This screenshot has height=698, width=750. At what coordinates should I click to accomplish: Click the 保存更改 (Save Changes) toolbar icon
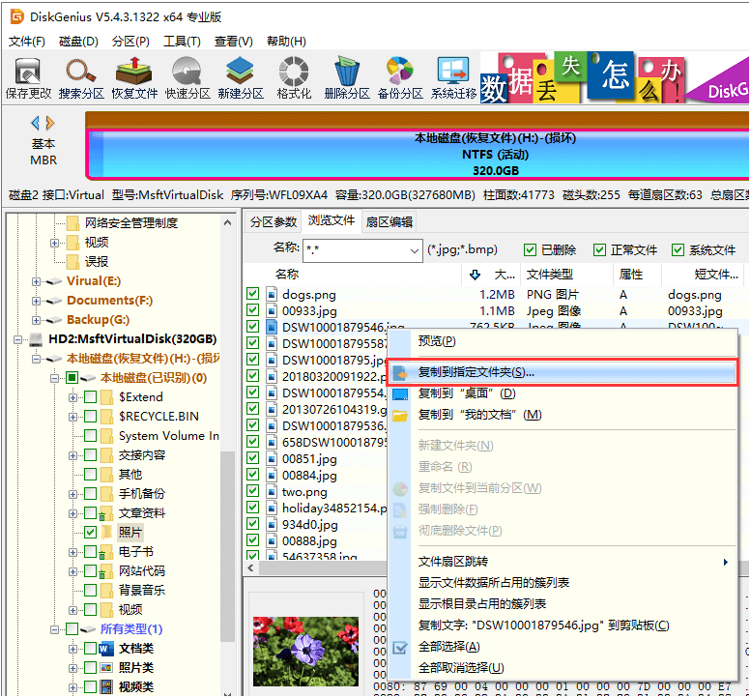pyautogui.click(x=28, y=77)
